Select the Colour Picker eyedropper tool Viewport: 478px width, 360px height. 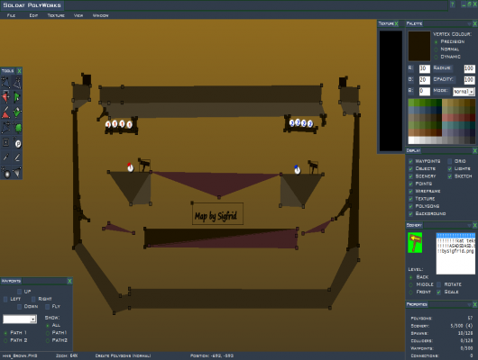pyautogui.click(x=5, y=157)
